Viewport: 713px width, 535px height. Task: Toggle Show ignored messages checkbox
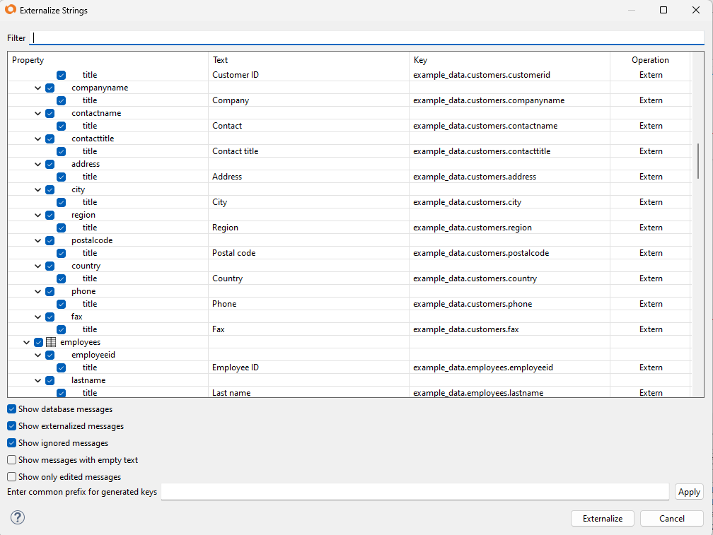tap(12, 443)
